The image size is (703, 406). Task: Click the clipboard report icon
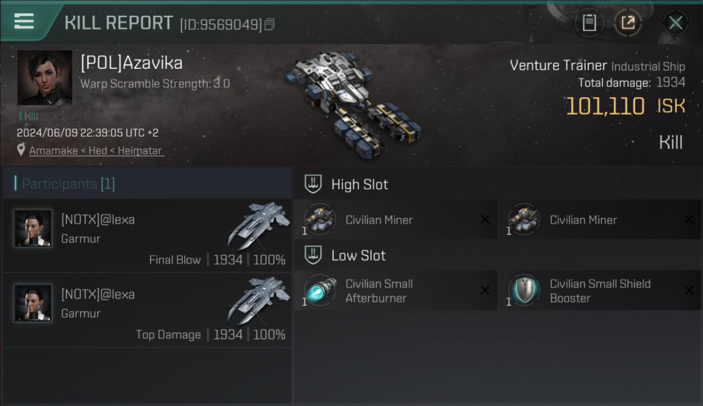[x=589, y=23]
